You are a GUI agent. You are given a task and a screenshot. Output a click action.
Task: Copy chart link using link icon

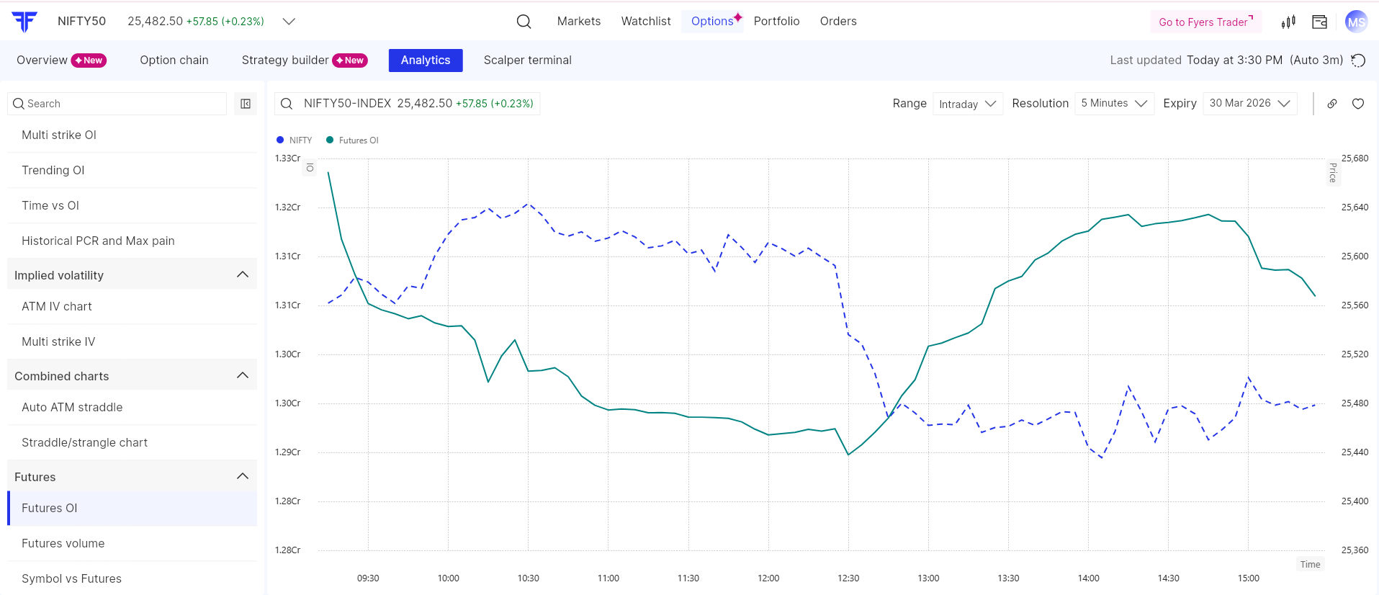1332,104
